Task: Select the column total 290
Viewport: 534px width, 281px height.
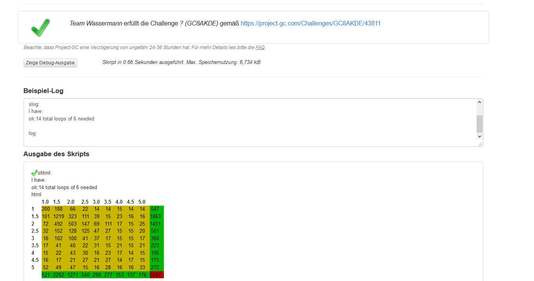Action: (x=97, y=275)
